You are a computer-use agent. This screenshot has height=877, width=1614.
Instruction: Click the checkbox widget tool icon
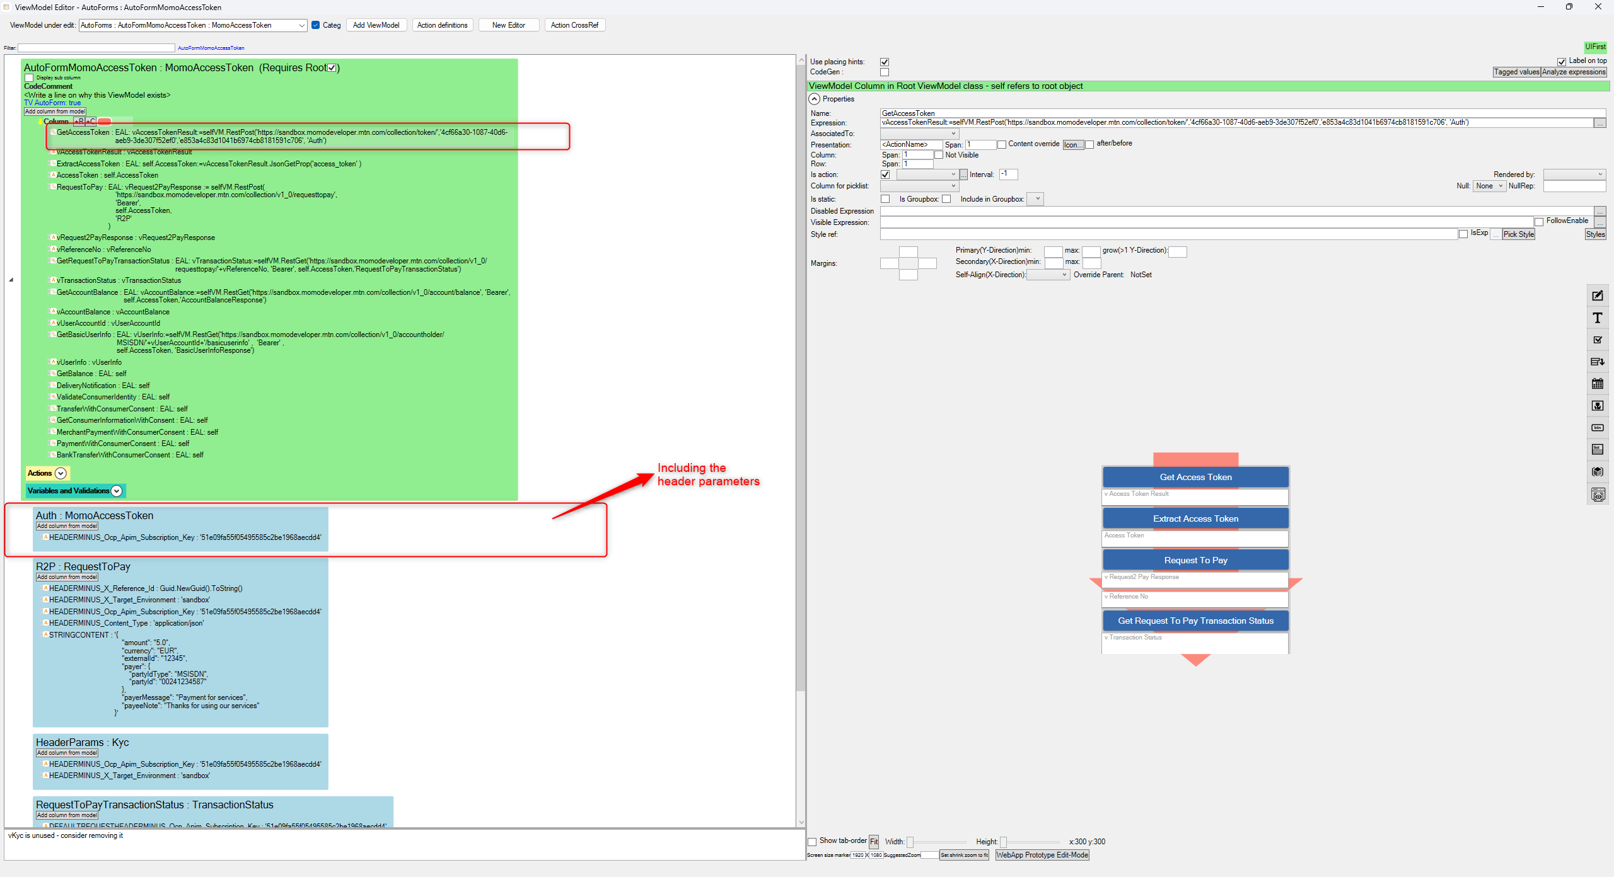[x=1597, y=340]
